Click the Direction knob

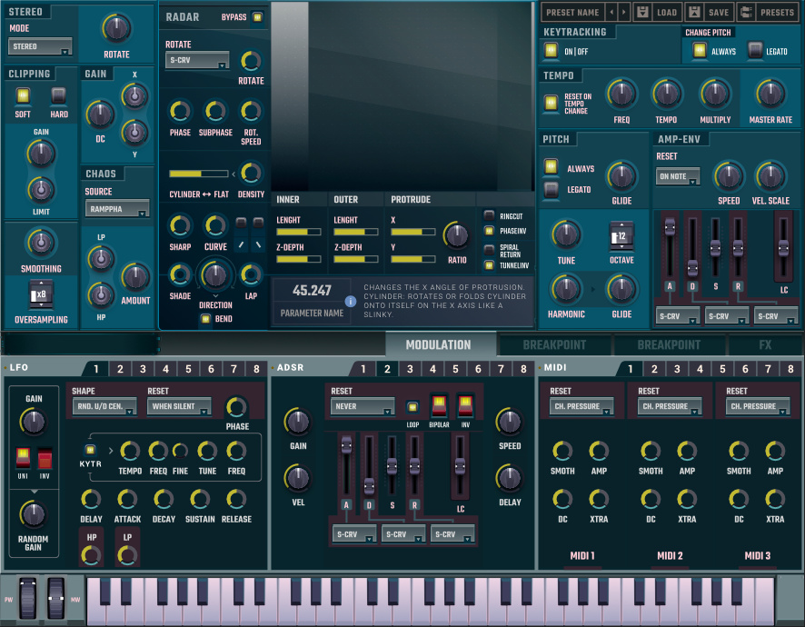pos(215,275)
